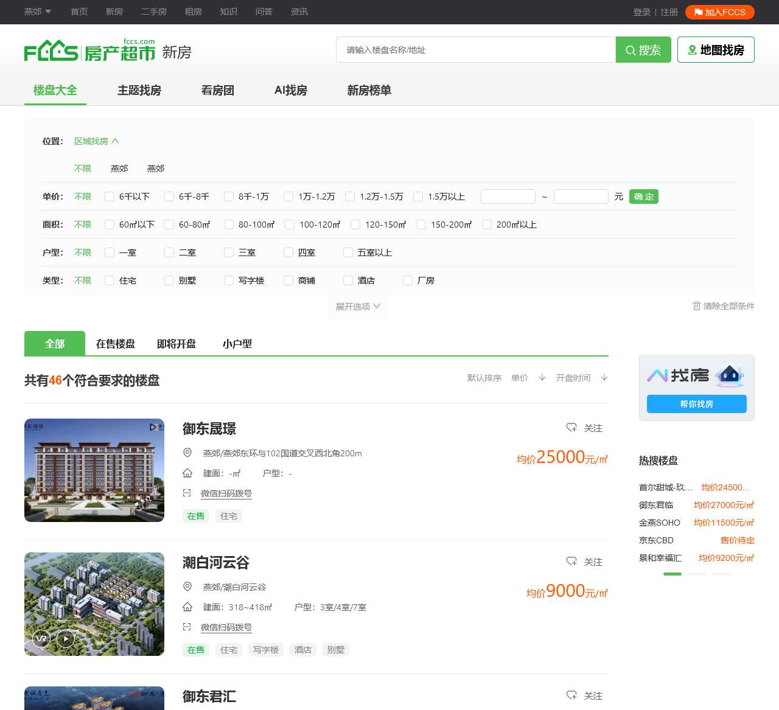This screenshot has height=710, width=779.
Task: Open the 燕郊 city dropdown
Action: click(x=37, y=12)
